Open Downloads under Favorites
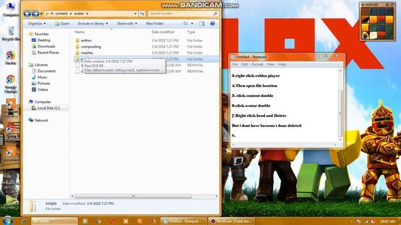 (x=46, y=46)
